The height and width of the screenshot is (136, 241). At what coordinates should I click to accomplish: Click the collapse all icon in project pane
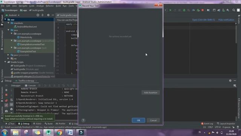[x=43, y=15]
